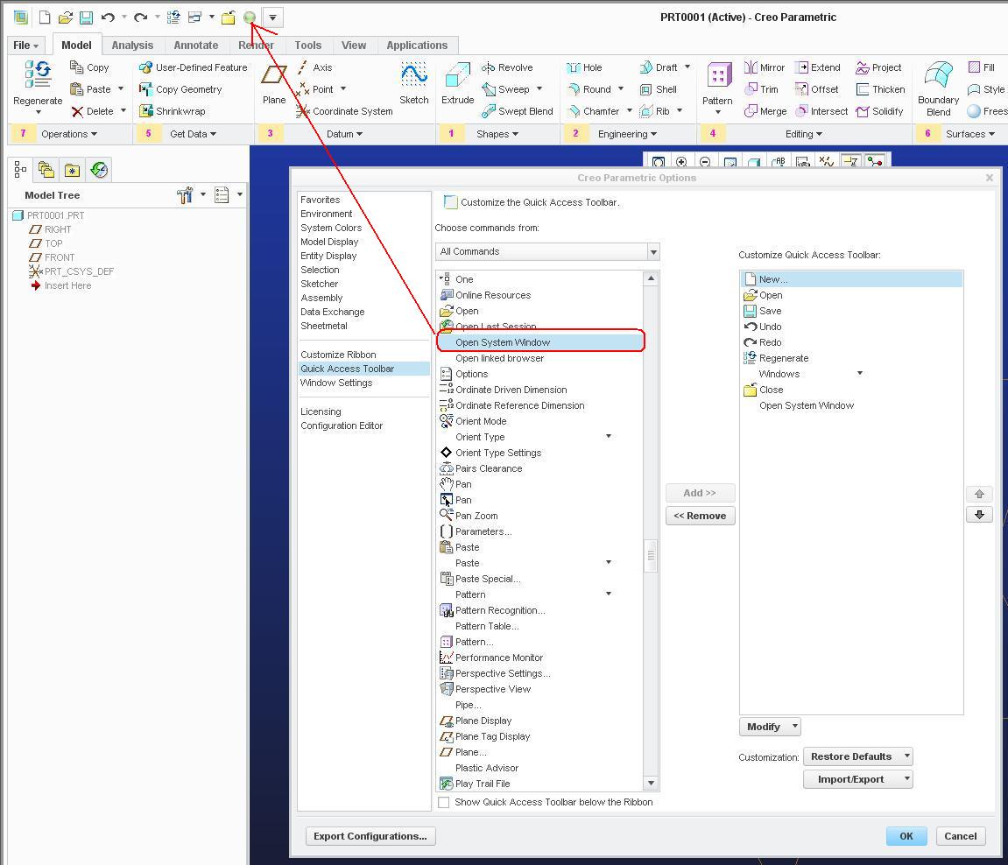
Task: Click the Thicken tool
Action: tap(881, 89)
